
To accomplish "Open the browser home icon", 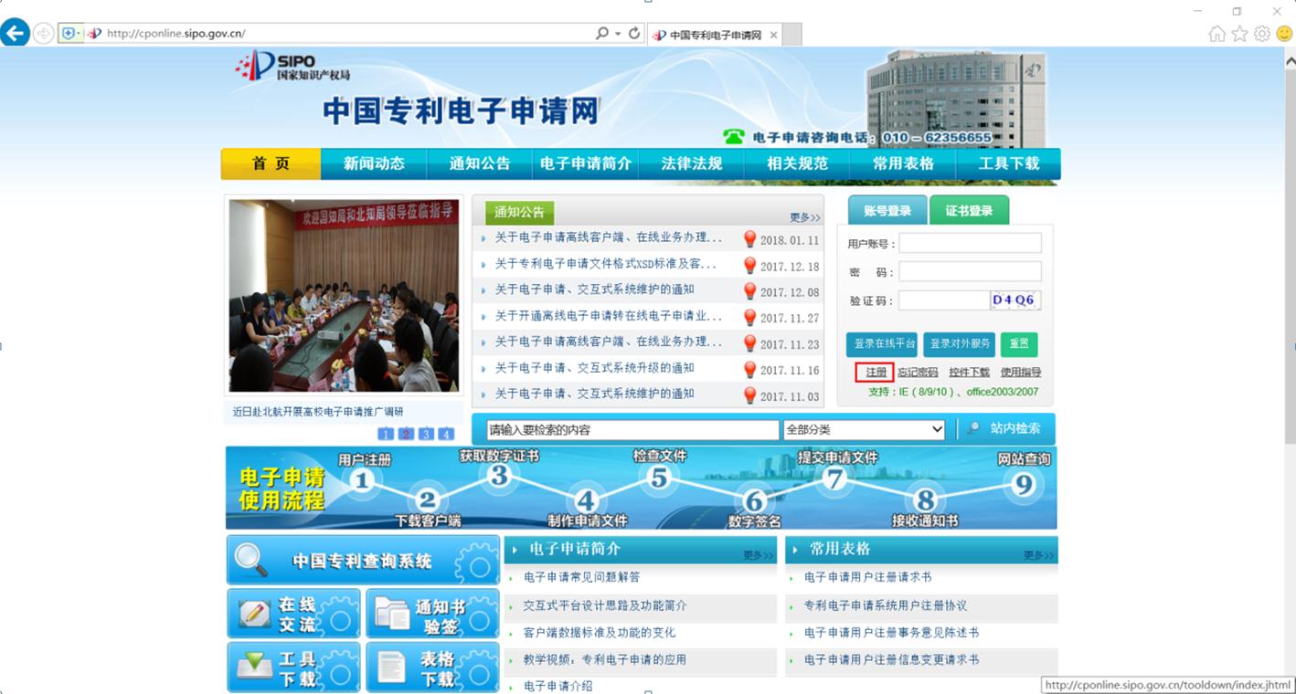I will point(1216,34).
